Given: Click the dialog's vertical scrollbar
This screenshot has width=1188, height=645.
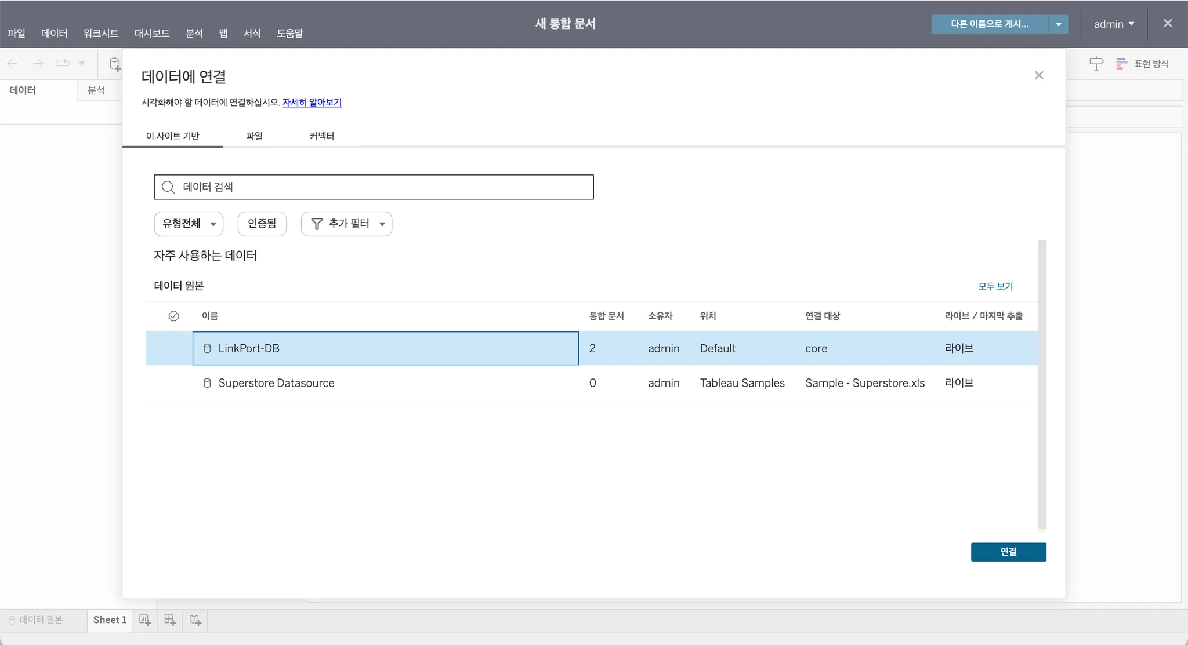Looking at the screenshot, I should pyautogui.click(x=1042, y=385).
